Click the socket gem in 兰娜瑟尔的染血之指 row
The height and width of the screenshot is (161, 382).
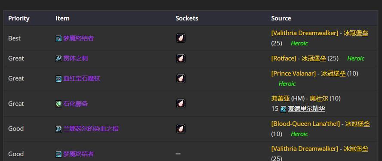pyautogui.click(x=181, y=129)
